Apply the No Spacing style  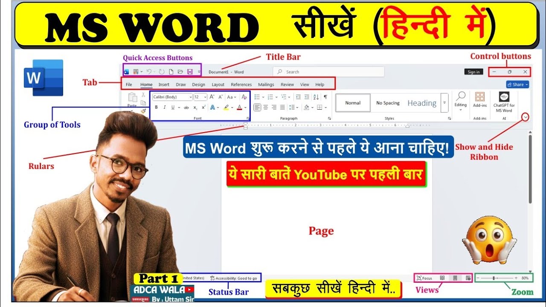click(x=388, y=103)
